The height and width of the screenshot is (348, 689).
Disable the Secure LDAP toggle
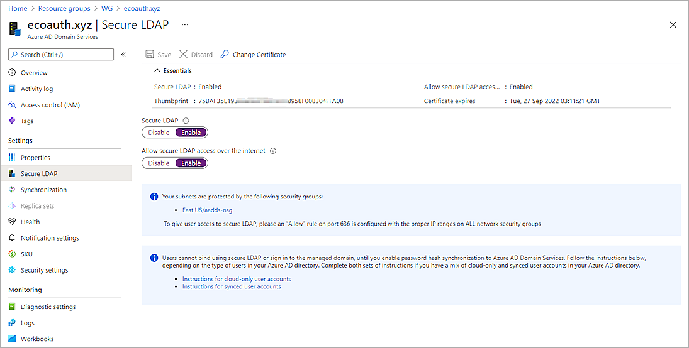pos(159,133)
